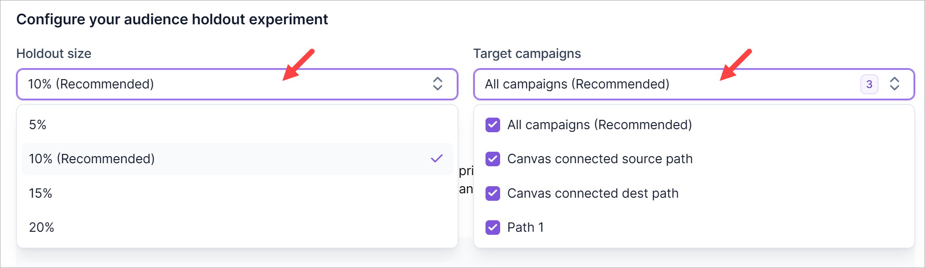Click the Holdout size up-down chevron icon
Screen dimensions: 925x268
[x=437, y=84]
